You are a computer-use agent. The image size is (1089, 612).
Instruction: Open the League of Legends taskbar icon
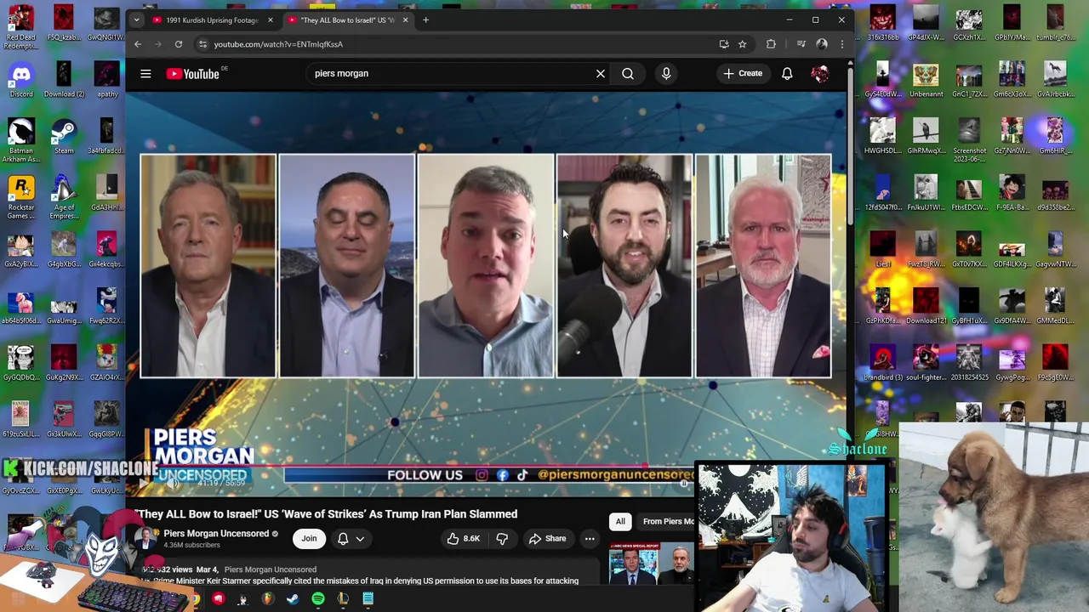[343, 598]
